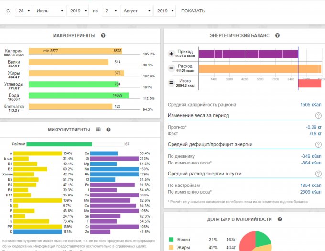Click the green Белки legend swatch
The image size is (325, 251).
point(172,239)
